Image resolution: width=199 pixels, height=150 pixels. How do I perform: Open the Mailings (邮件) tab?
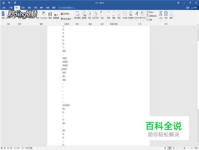point(41,8)
